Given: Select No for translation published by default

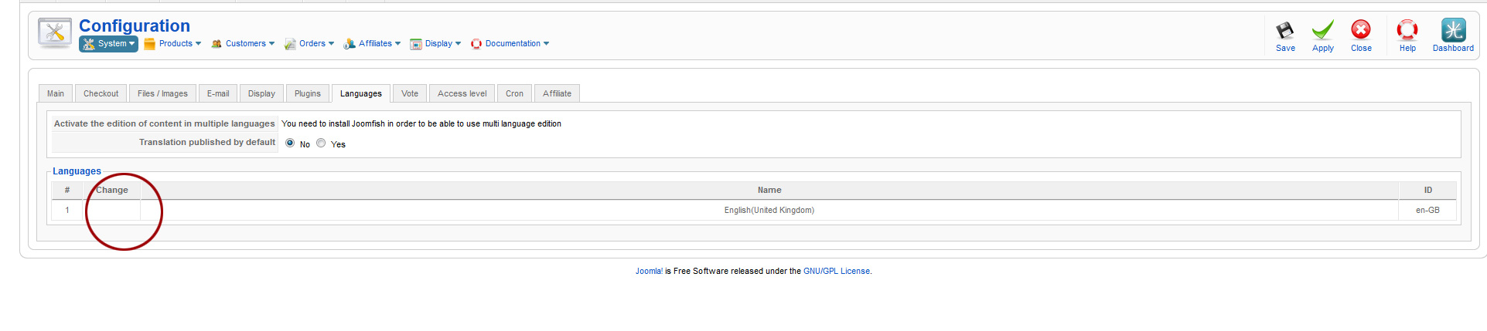Looking at the screenshot, I should click(x=290, y=143).
